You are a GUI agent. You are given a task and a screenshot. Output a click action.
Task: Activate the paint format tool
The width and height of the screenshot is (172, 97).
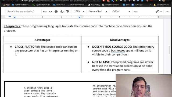[x=67, y=11]
